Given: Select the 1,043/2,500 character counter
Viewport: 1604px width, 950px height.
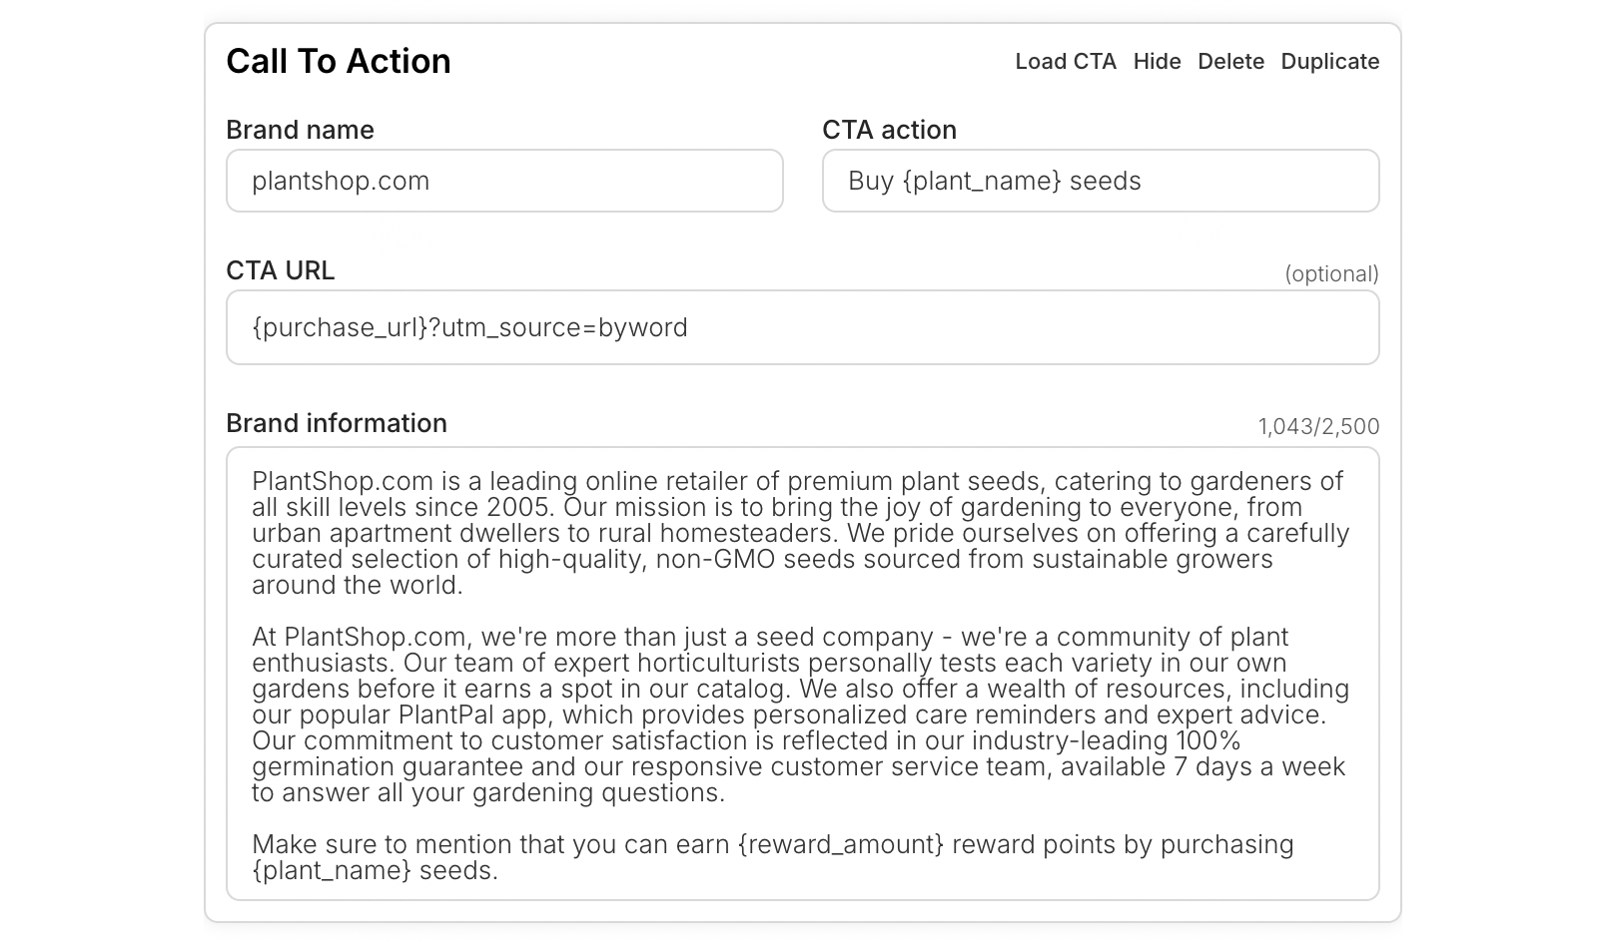Looking at the screenshot, I should [x=1318, y=426].
